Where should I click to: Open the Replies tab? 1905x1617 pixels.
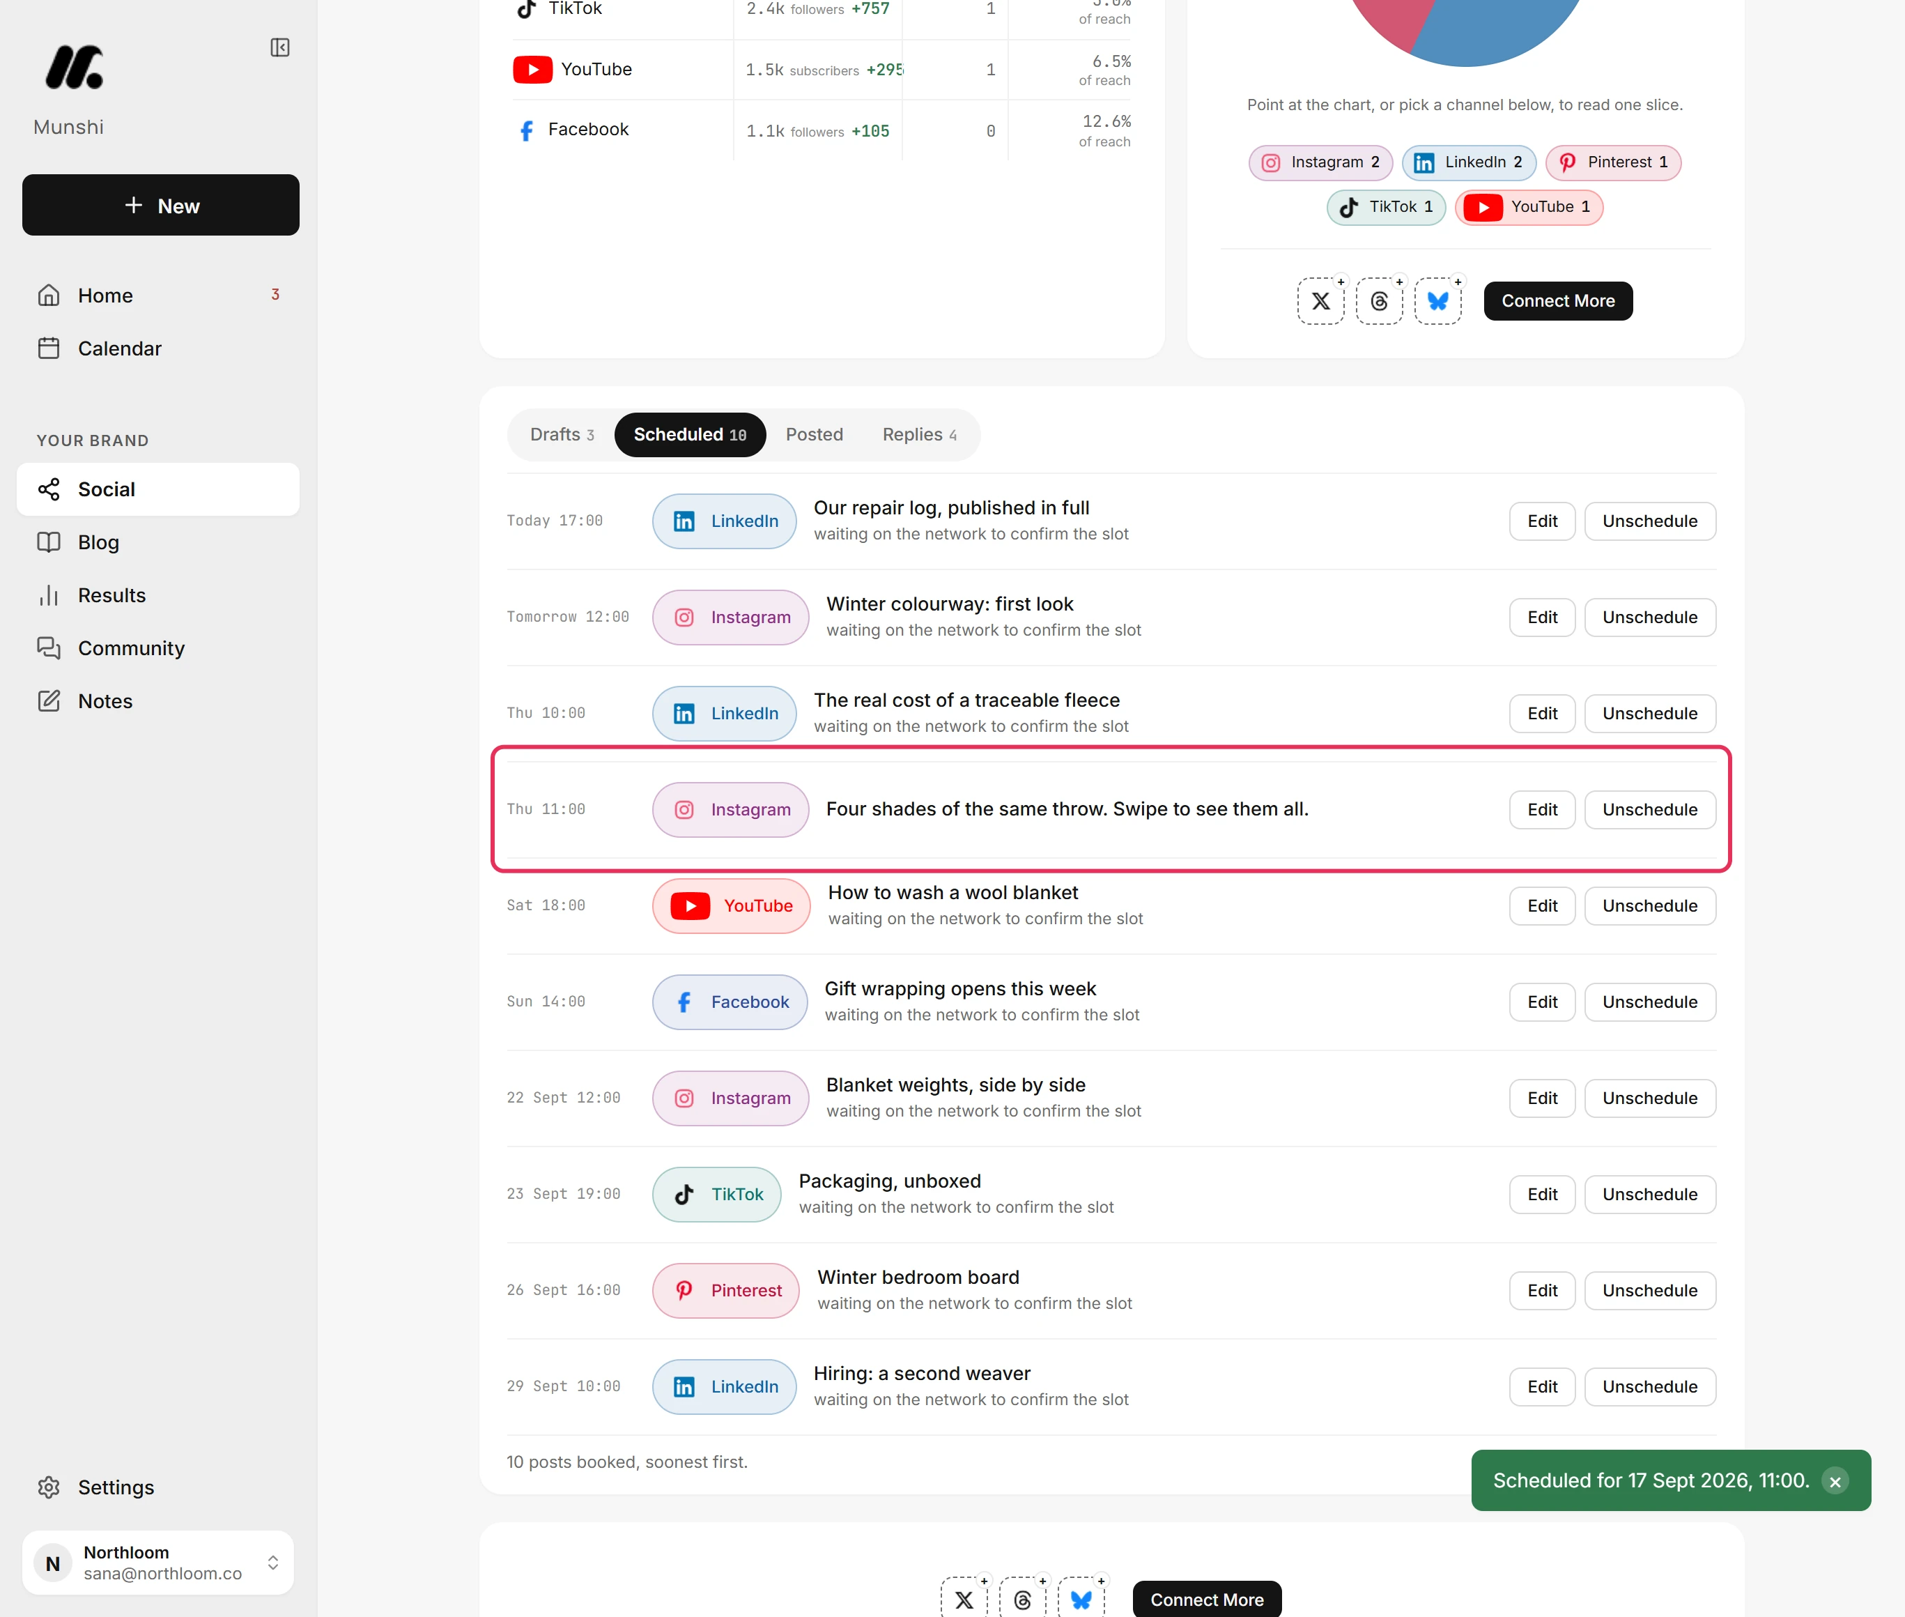click(919, 434)
